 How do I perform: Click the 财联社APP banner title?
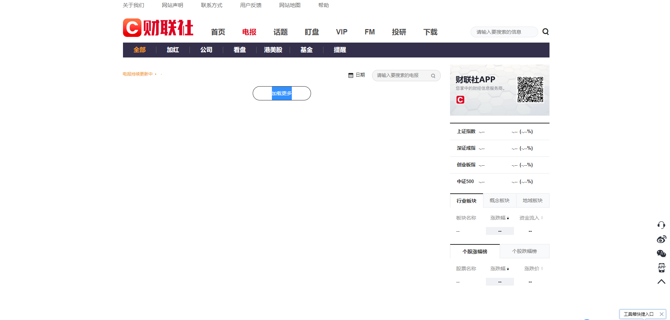click(475, 79)
